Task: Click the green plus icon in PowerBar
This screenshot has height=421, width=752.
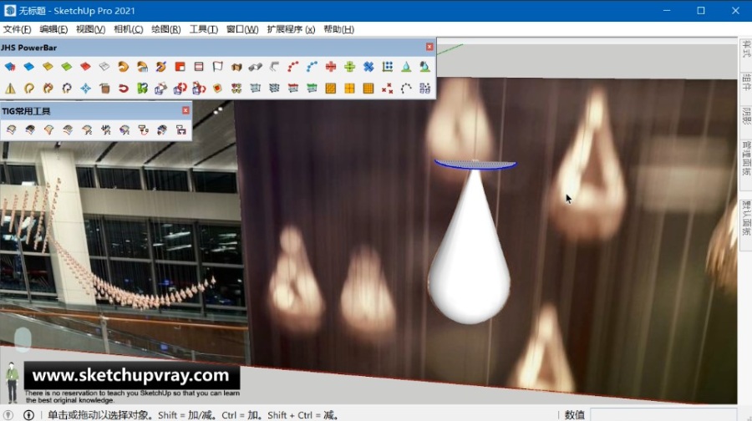Action: tap(349, 67)
